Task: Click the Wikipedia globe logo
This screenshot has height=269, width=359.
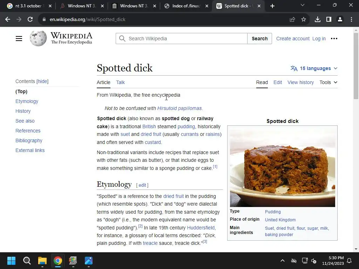Action: 38,39
